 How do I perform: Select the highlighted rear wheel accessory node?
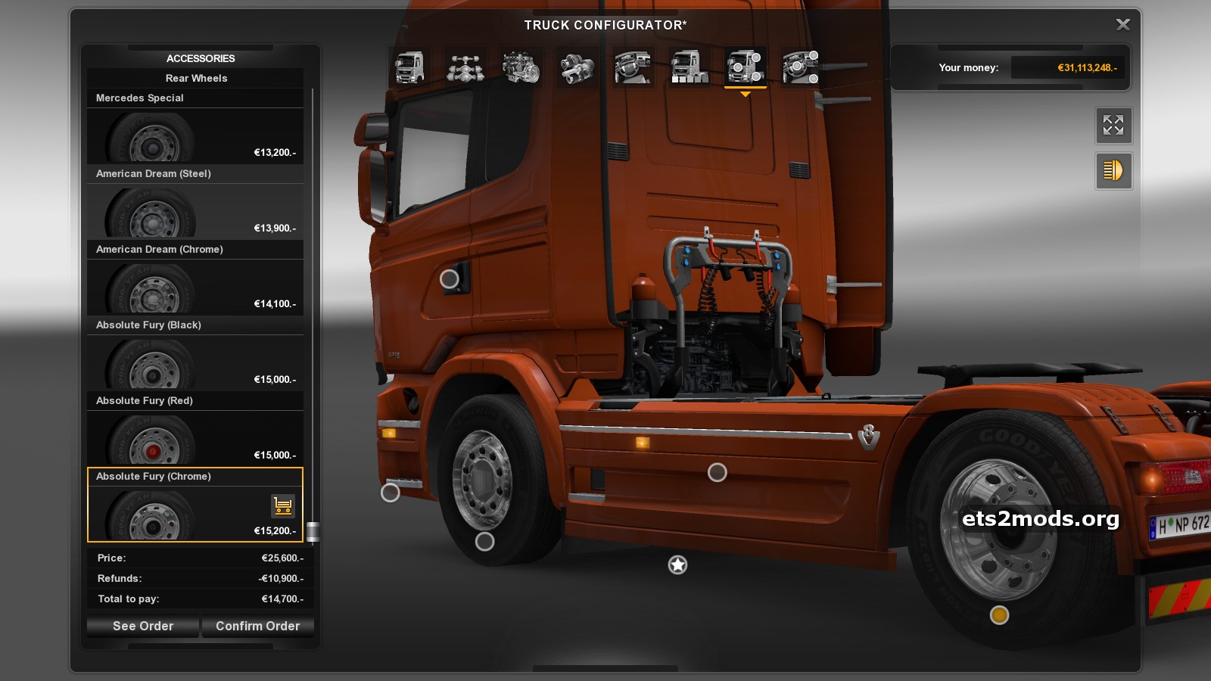[999, 615]
